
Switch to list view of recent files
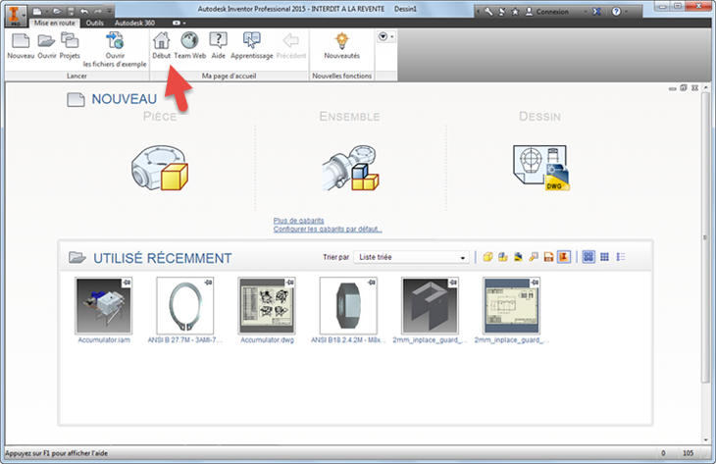[621, 257]
